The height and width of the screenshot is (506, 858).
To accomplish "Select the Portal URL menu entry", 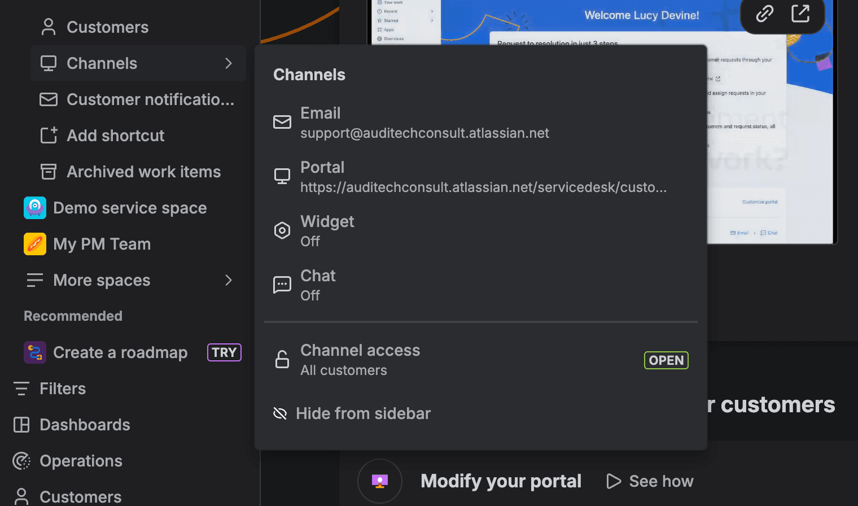I will click(483, 177).
